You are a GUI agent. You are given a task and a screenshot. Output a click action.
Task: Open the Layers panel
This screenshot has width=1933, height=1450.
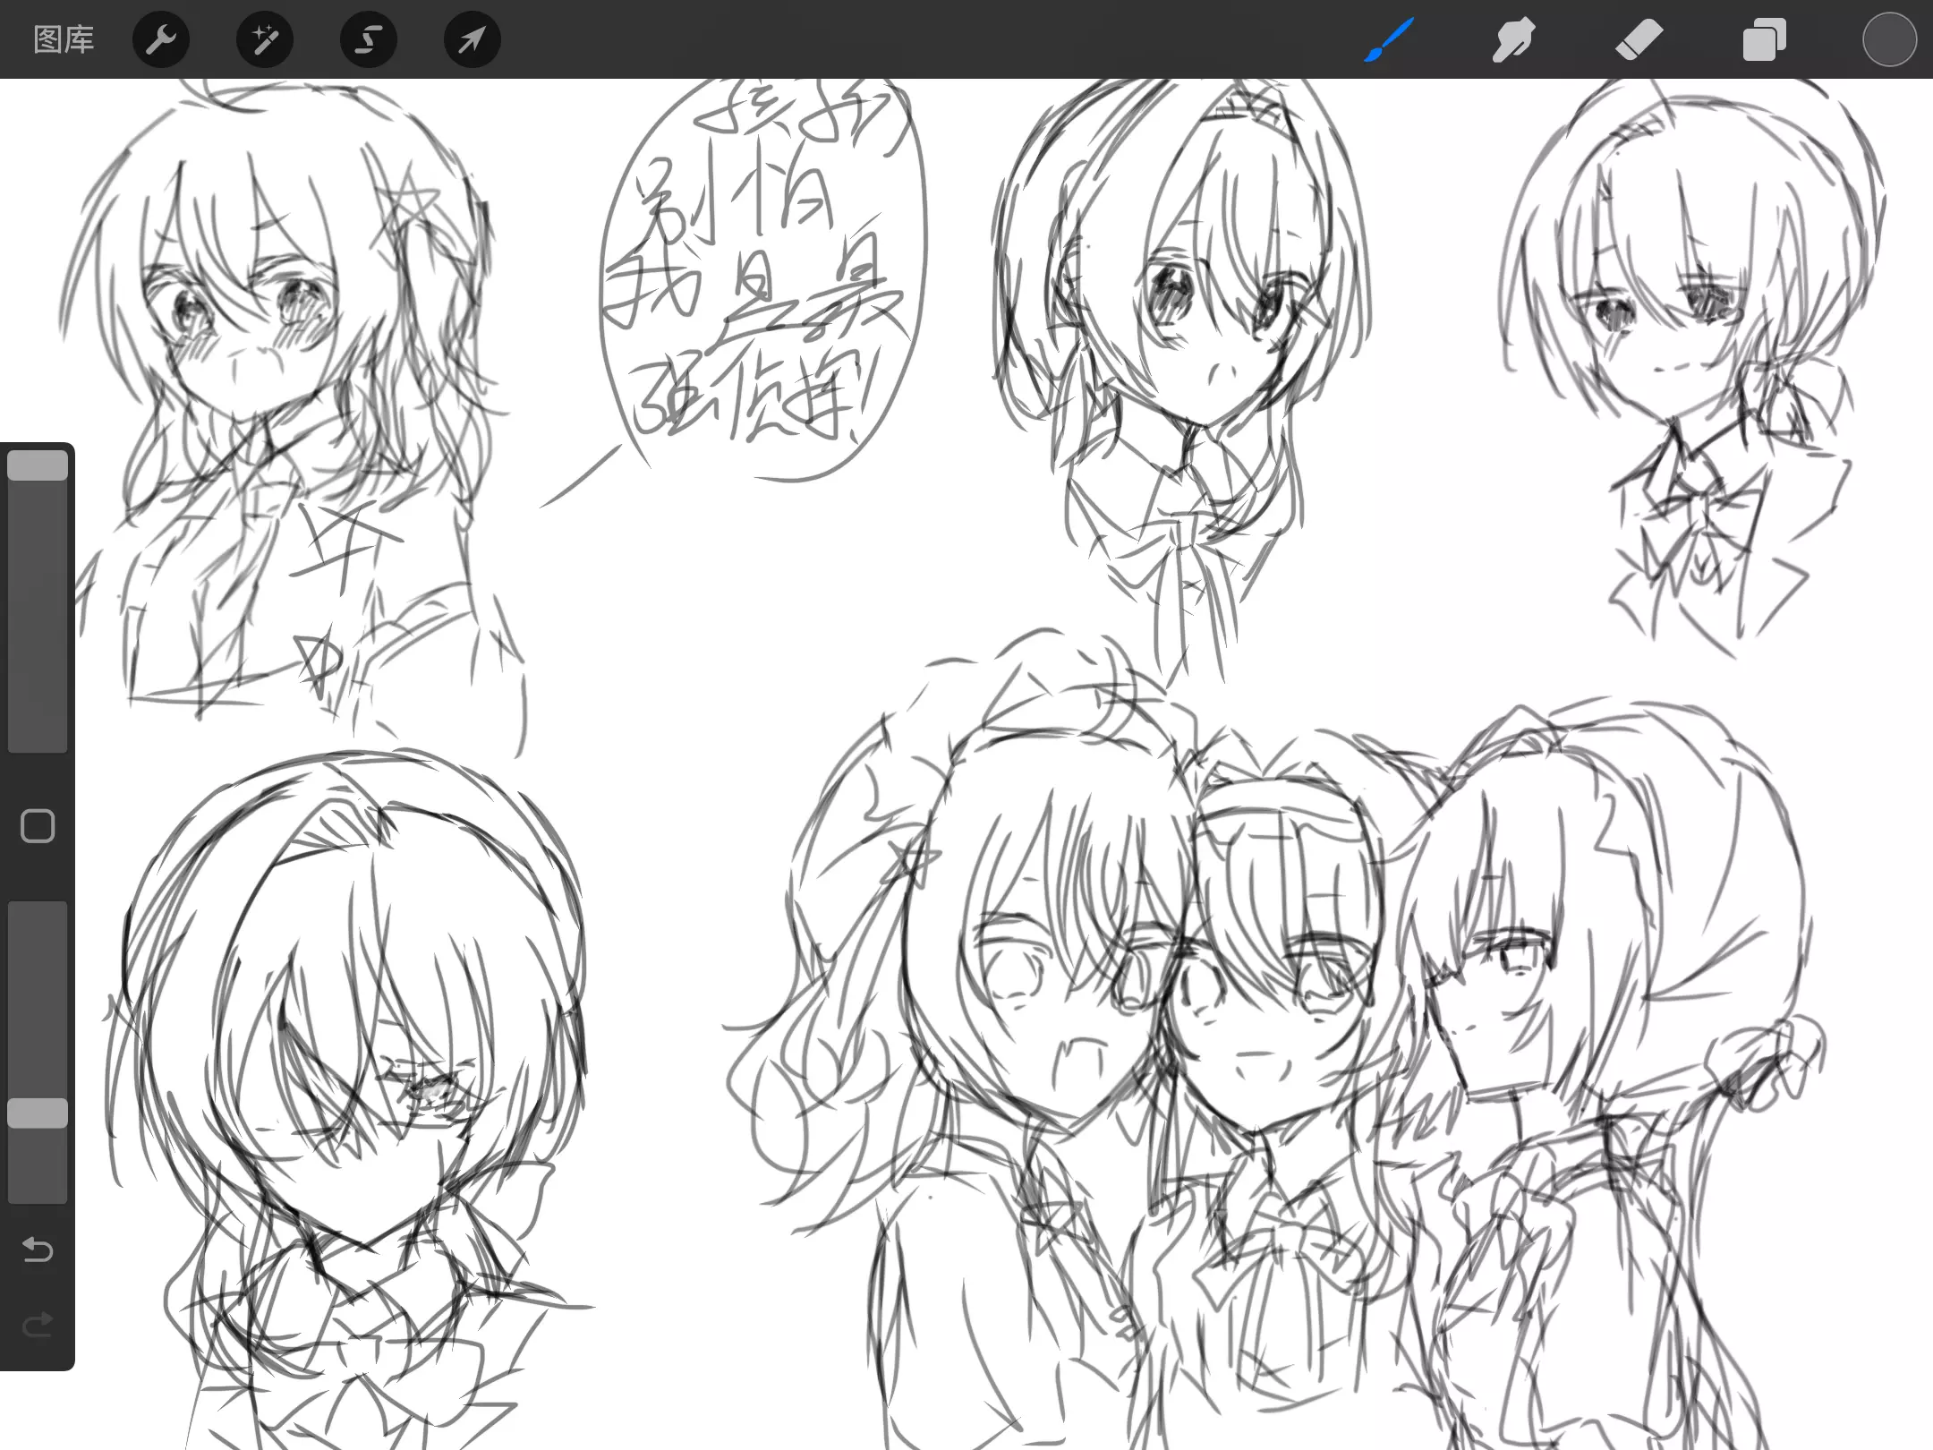tap(1764, 39)
